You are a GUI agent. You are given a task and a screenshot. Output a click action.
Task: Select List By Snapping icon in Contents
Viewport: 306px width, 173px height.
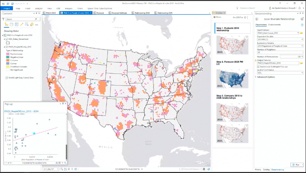[x=27, y=24]
